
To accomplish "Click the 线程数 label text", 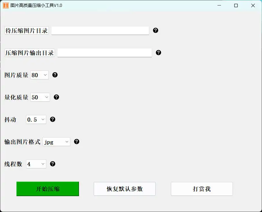I will click(x=13, y=164).
